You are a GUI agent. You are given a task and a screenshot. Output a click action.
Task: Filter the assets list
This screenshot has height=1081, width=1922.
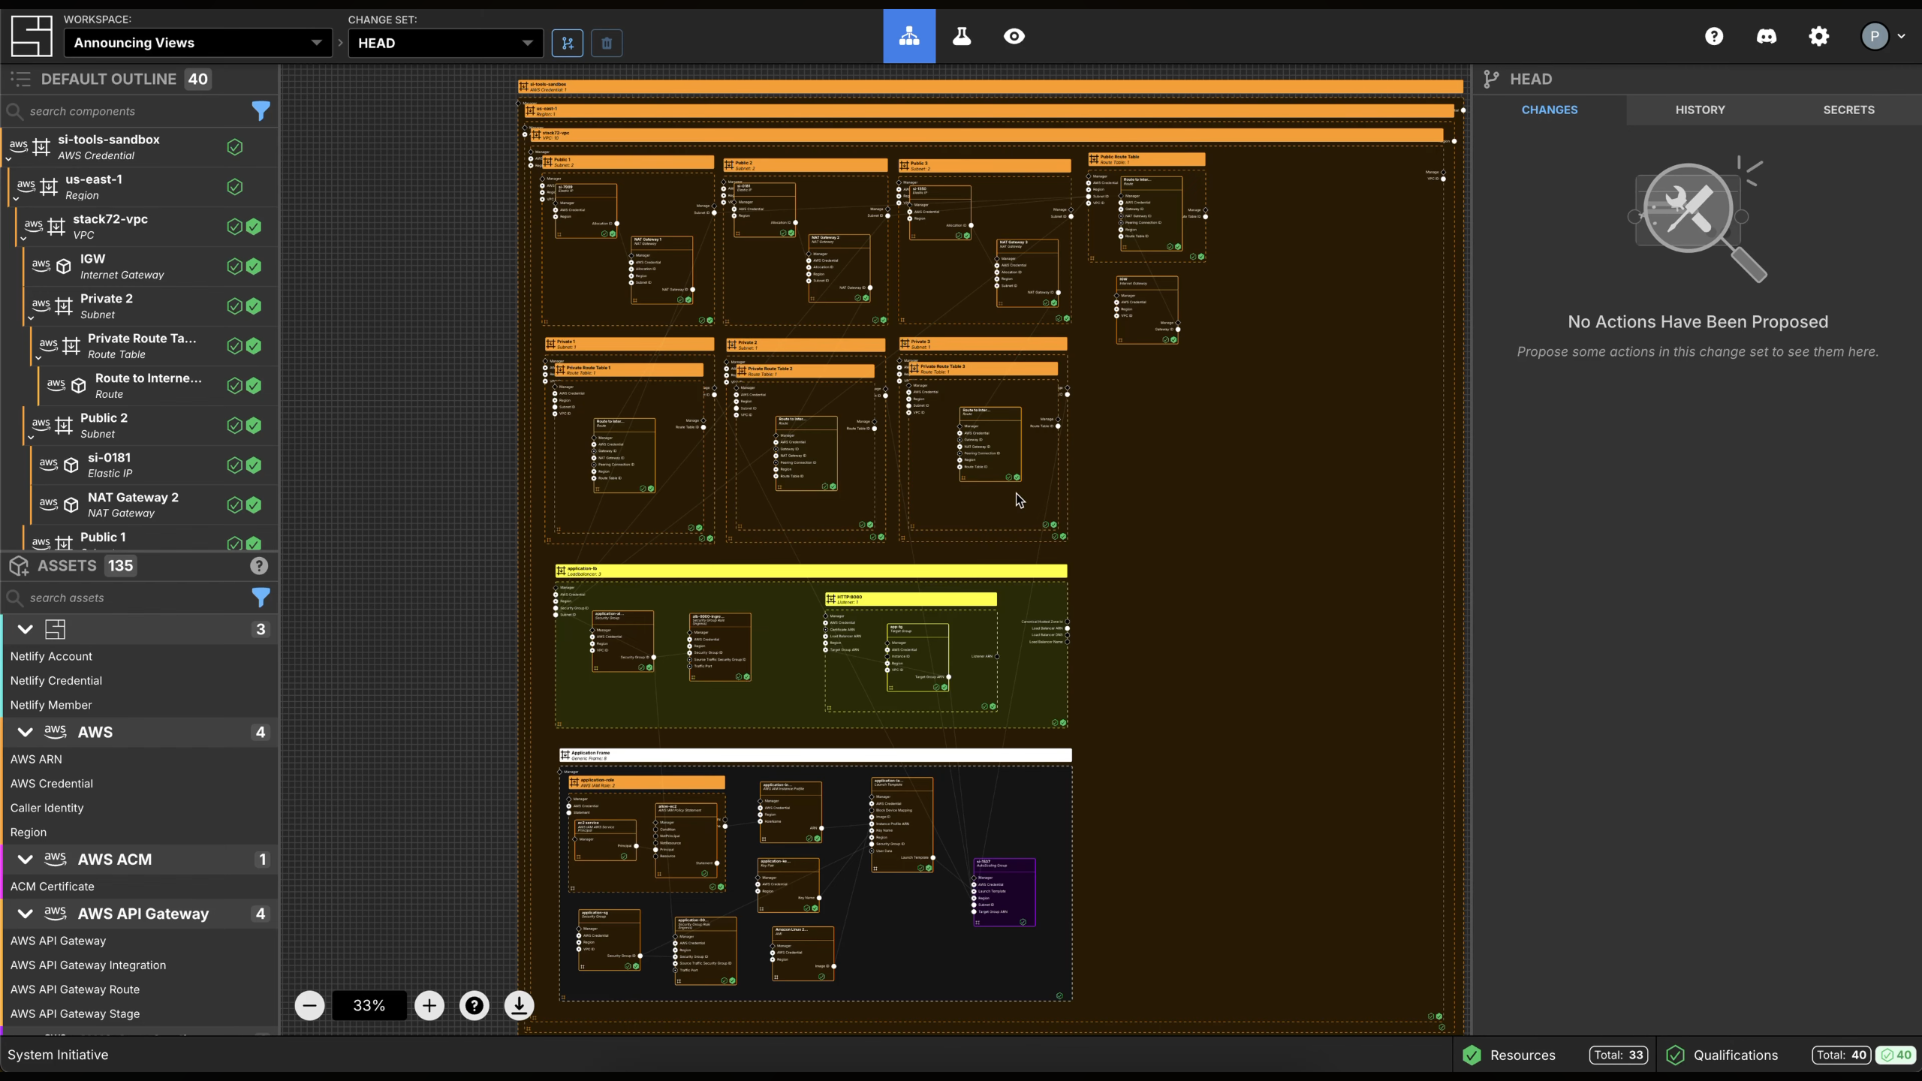tap(261, 598)
